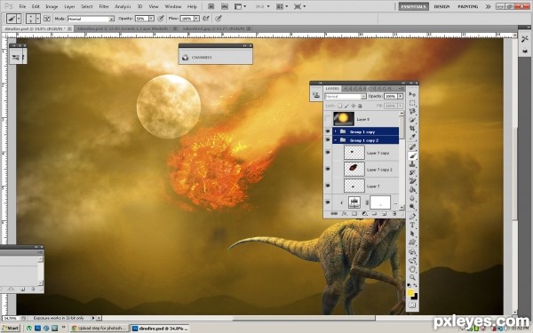This screenshot has height=333, width=533.
Task: Toggle lock transparent pixels
Action: pos(339,106)
